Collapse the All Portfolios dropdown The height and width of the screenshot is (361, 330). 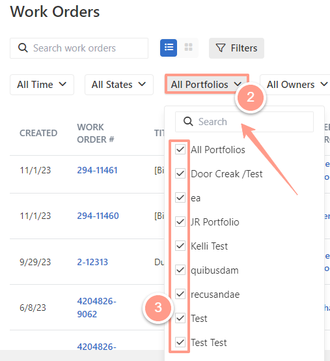pos(206,85)
